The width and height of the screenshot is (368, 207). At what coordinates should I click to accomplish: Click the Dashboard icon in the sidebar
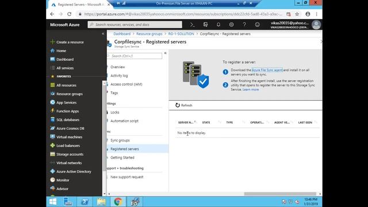pos(52,59)
